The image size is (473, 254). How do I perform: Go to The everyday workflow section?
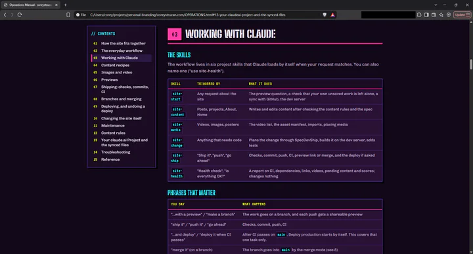122,51
